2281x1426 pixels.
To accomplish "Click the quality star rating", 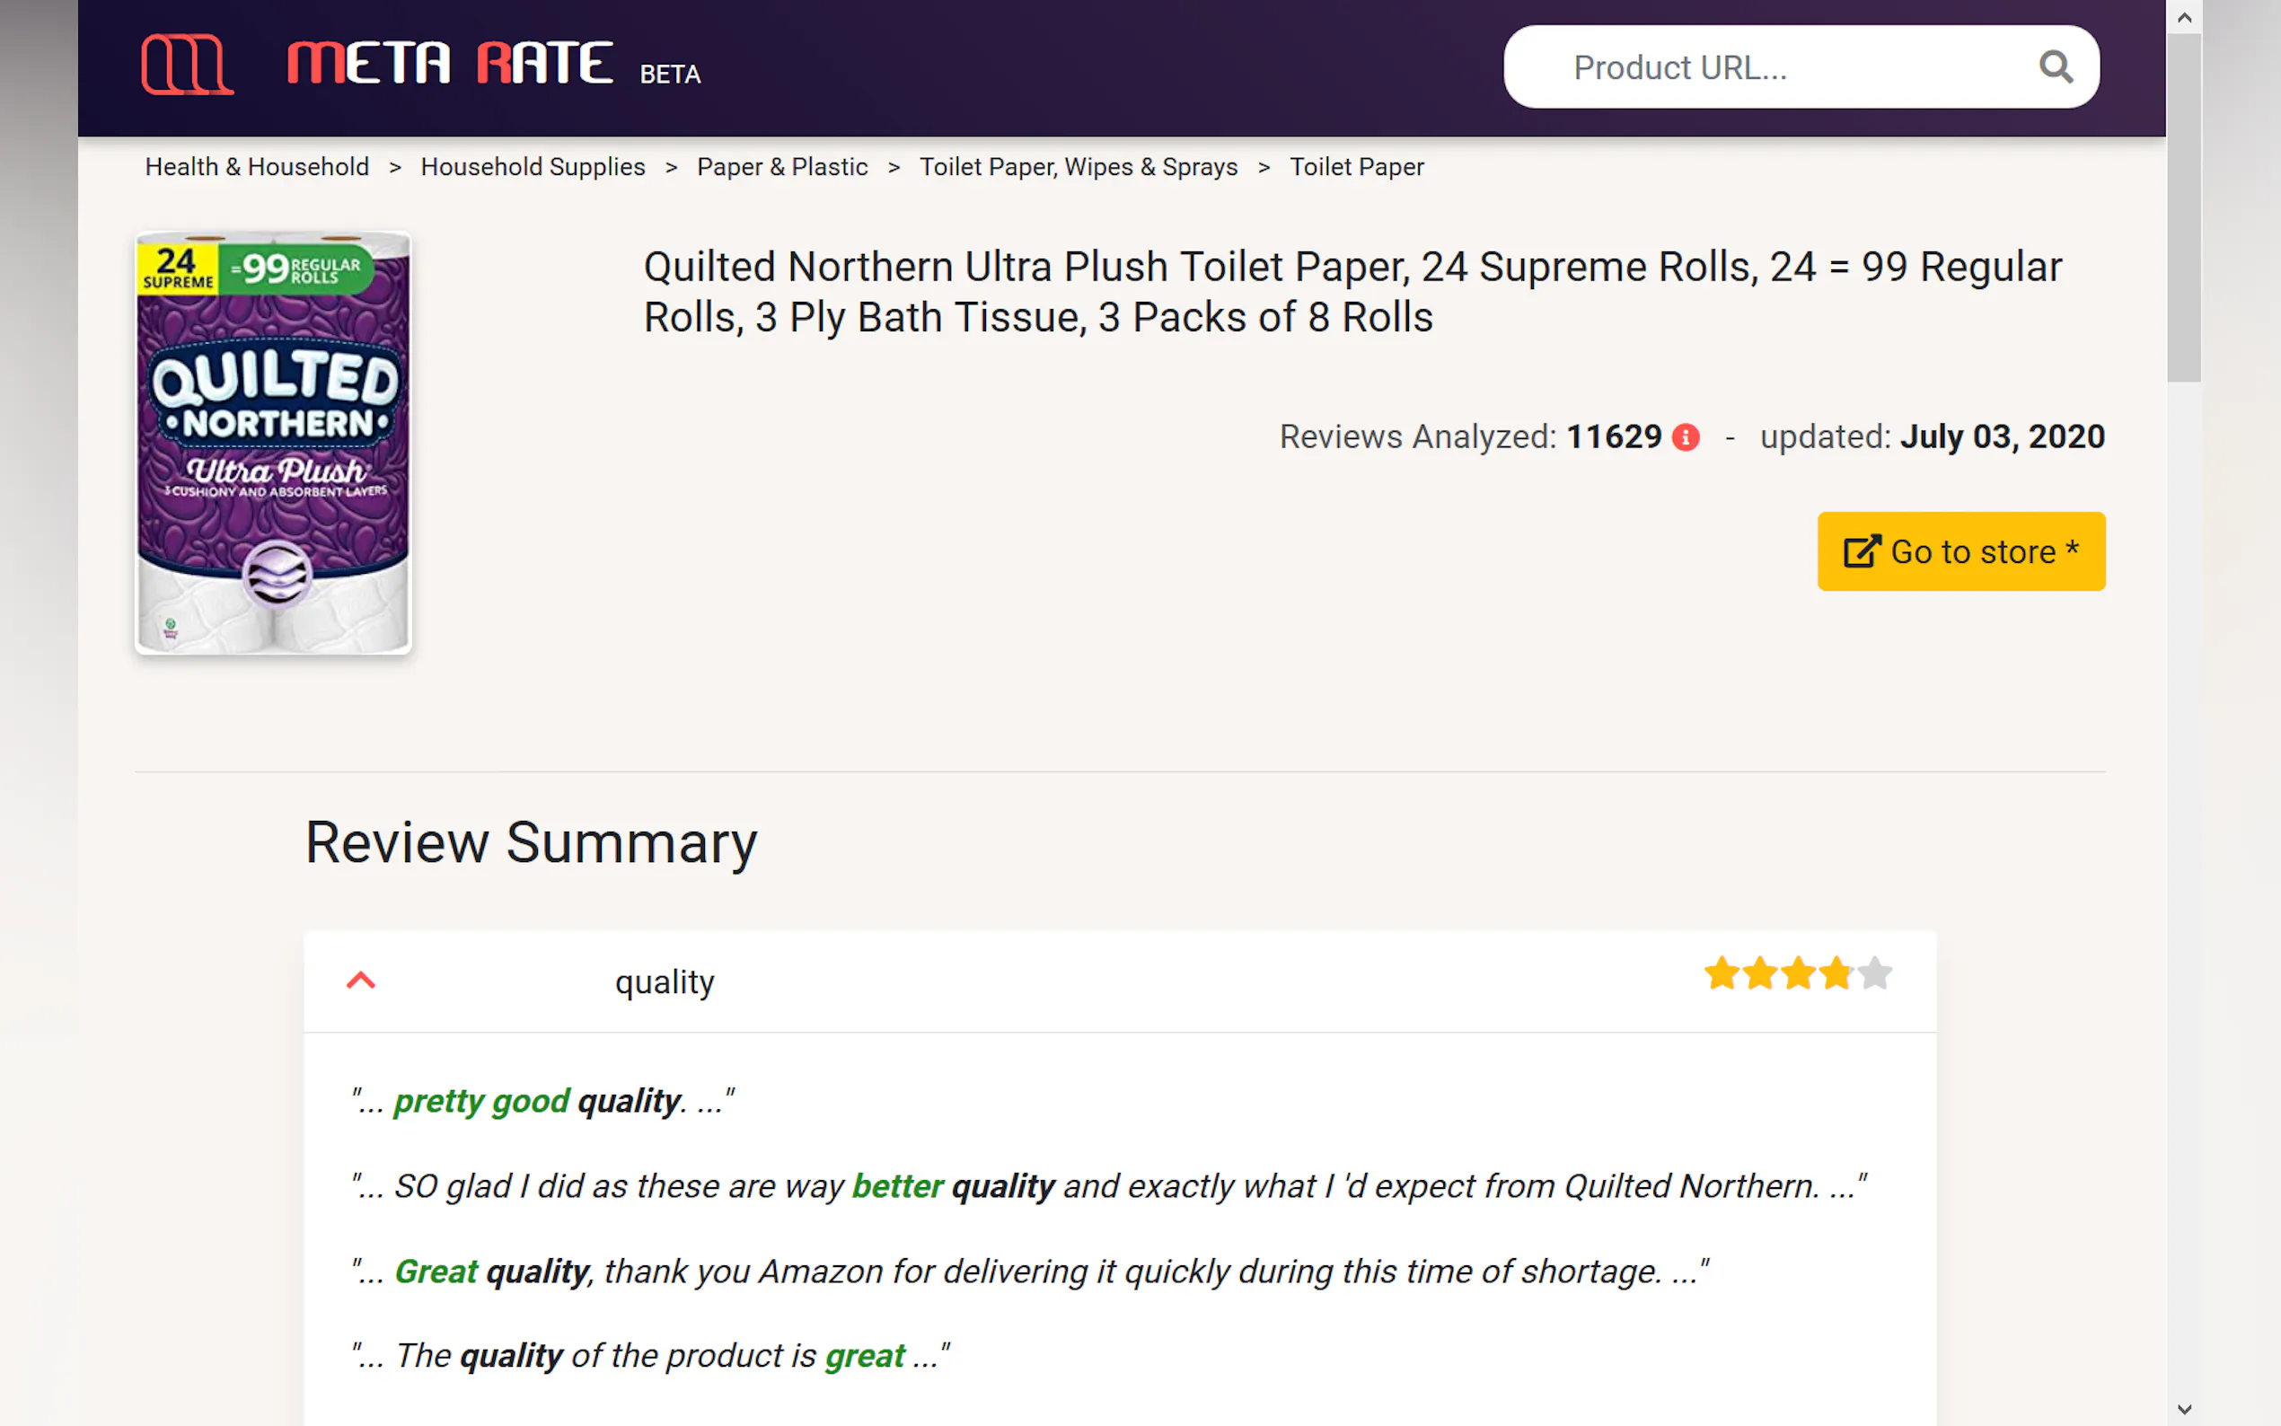I will coord(1797,973).
